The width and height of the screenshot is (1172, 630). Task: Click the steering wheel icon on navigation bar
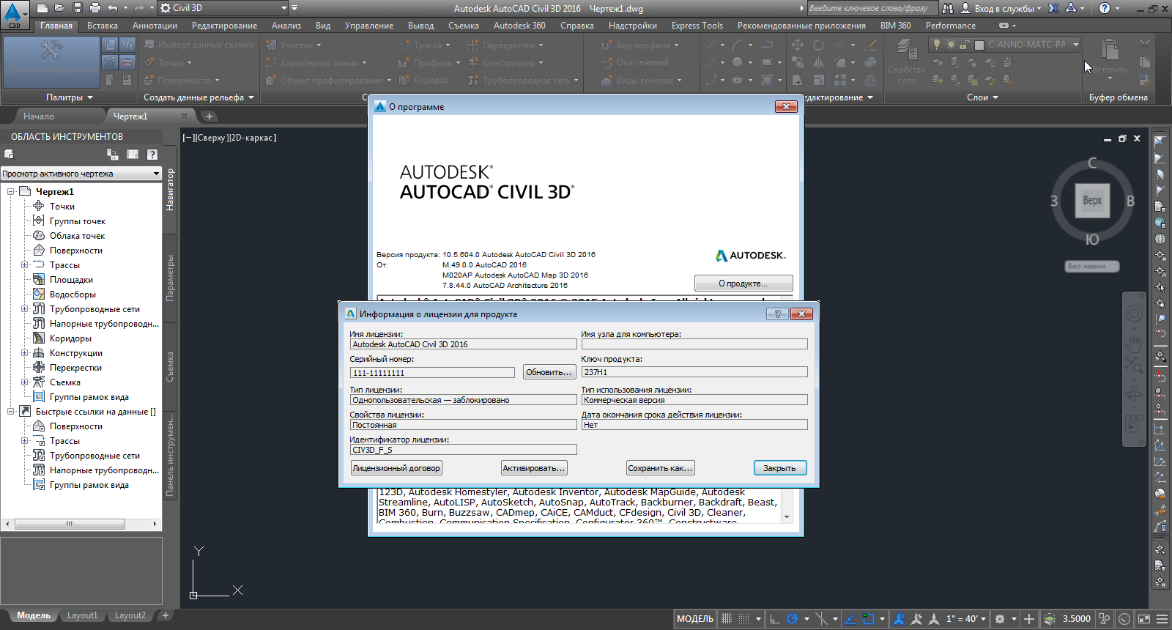click(1134, 314)
